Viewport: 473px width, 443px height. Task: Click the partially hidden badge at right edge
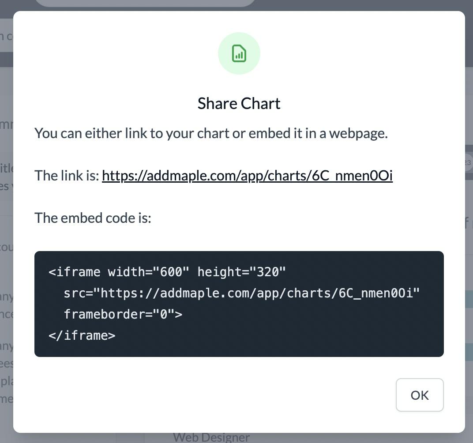coord(468,162)
